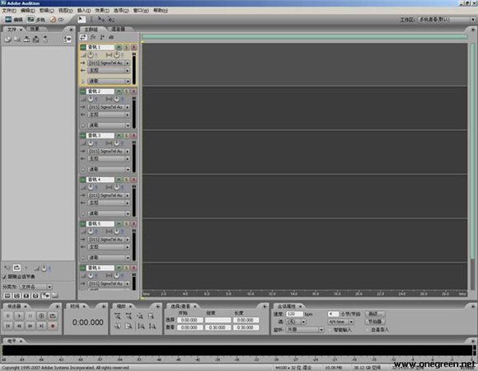
Task: Open time signature 4/4 time dropdown
Action: pos(341,322)
